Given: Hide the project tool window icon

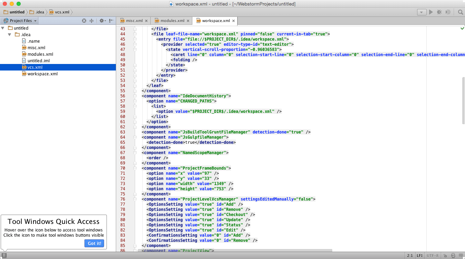Looking at the screenshot, I should pyautogui.click(x=111, y=21).
